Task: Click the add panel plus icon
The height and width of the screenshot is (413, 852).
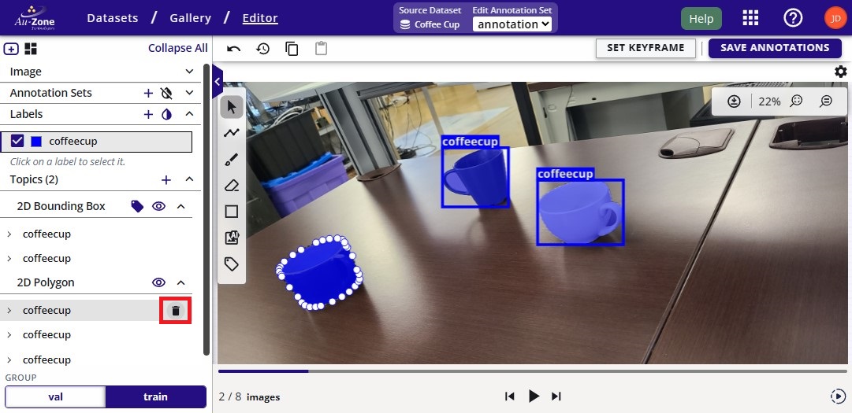Action: pos(11,49)
